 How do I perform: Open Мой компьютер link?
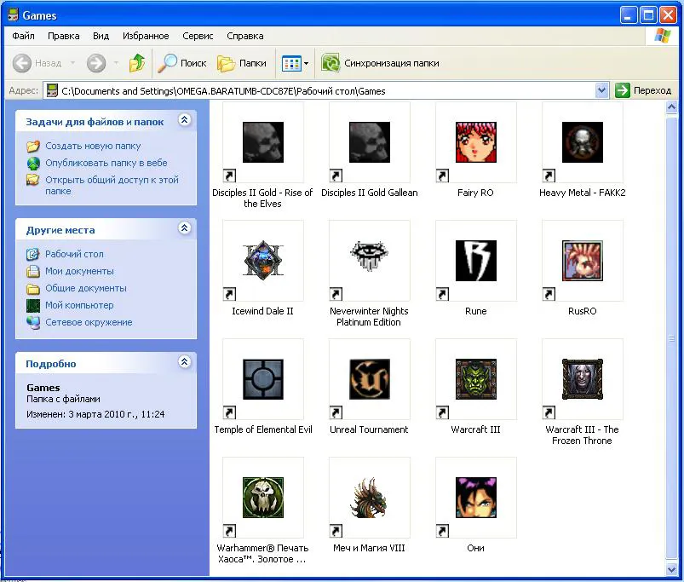[x=79, y=305]
